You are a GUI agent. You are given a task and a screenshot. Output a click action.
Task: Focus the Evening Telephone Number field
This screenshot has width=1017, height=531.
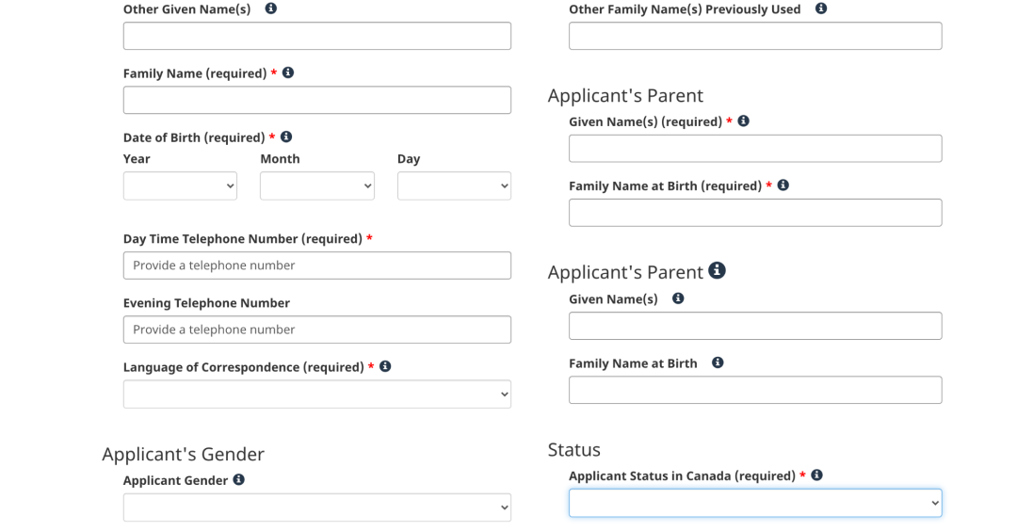(x=317, y=330)
